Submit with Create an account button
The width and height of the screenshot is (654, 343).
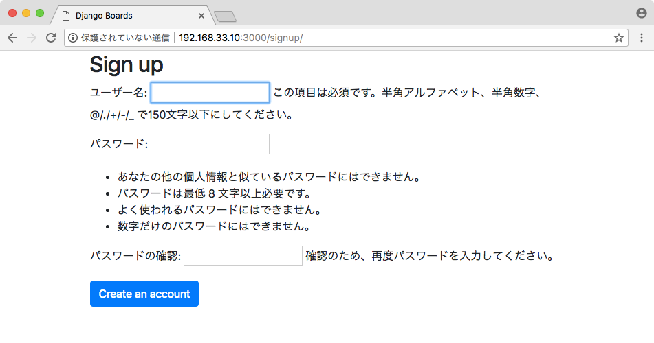pos(144,294)
